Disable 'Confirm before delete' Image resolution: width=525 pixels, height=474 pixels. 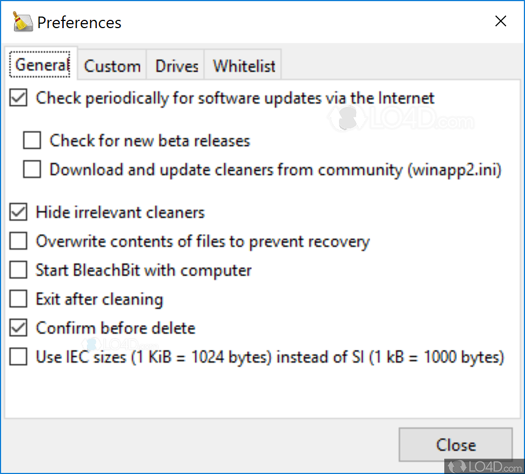[x=18, y=327]
